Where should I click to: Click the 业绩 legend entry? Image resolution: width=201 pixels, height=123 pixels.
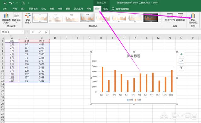pyautogui.click(x=130, y=100)
